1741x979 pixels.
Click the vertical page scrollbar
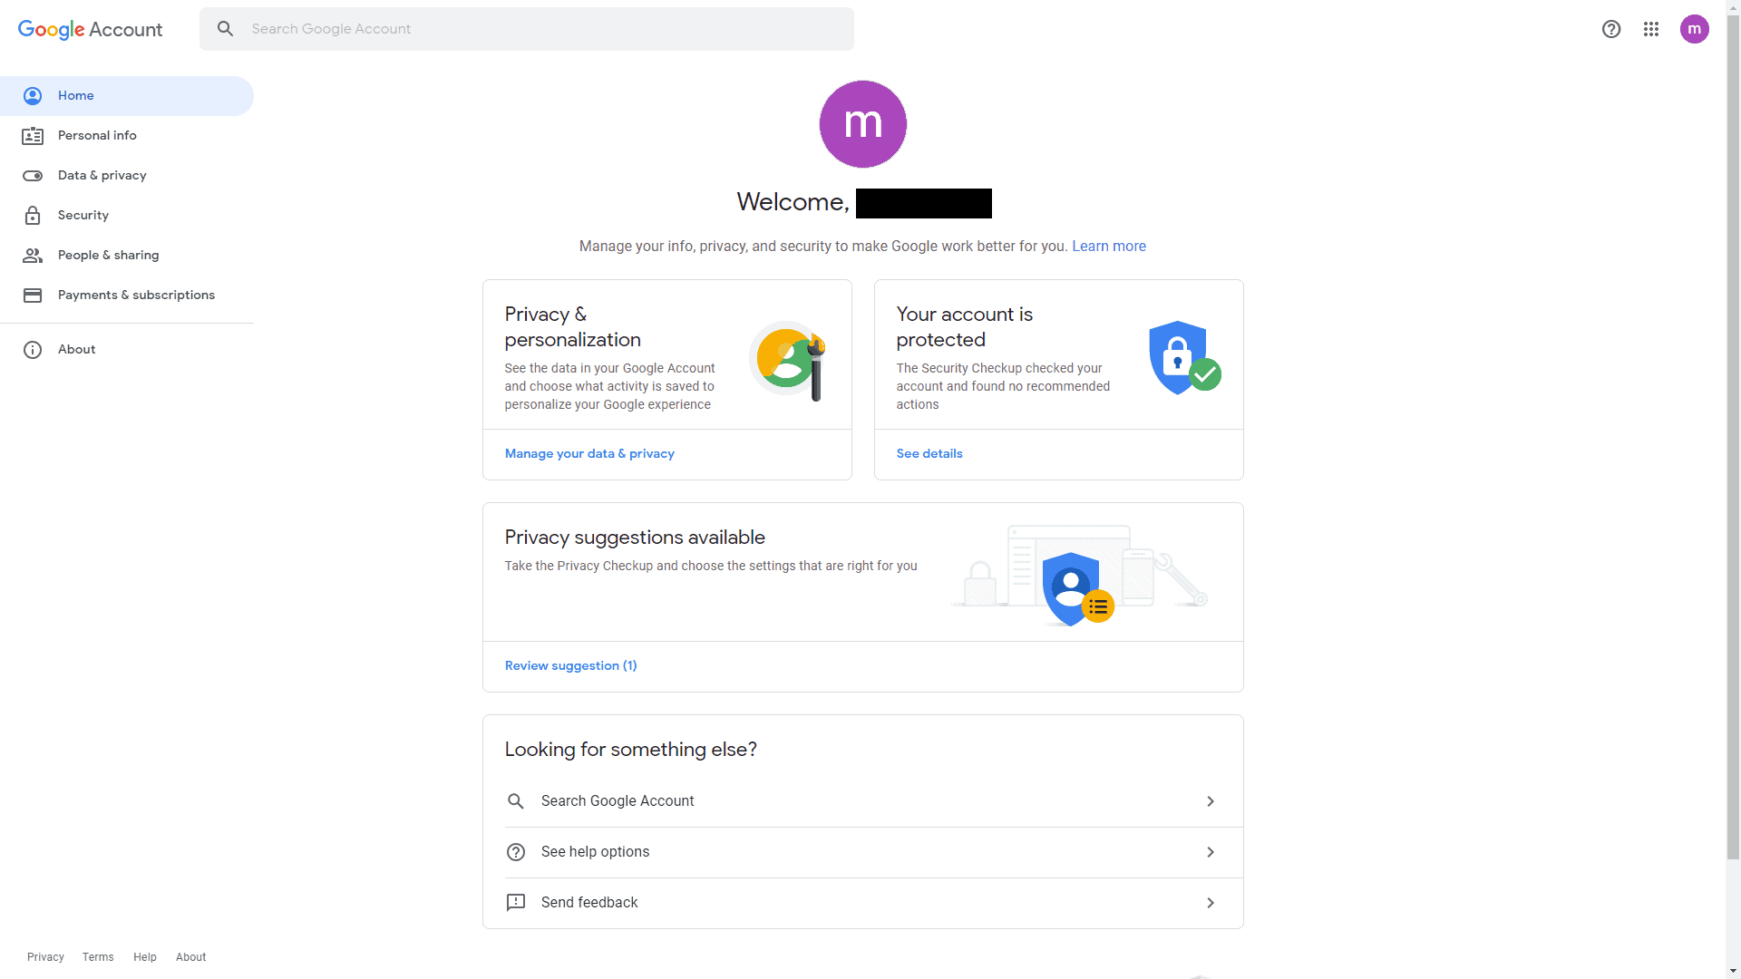pyautogui.click(x=1734, y=435)
